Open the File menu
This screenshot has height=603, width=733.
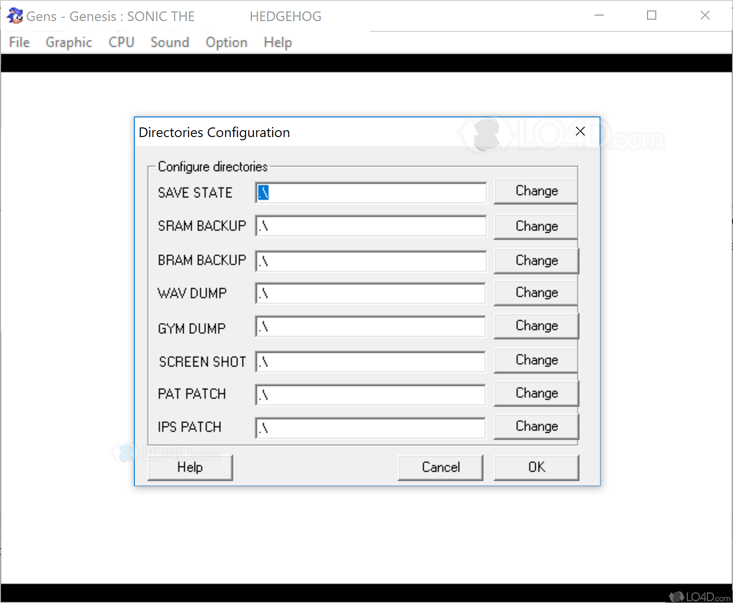click(19, 42)
